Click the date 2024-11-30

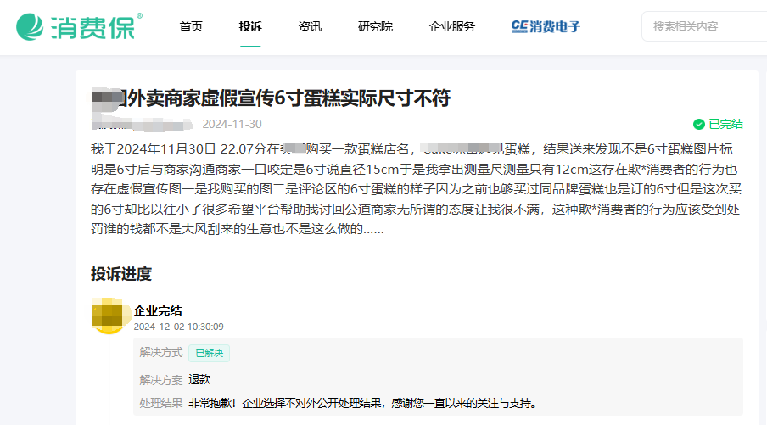[x=232, y=124]
